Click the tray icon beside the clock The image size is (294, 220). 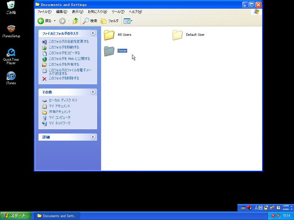point(278,216)
